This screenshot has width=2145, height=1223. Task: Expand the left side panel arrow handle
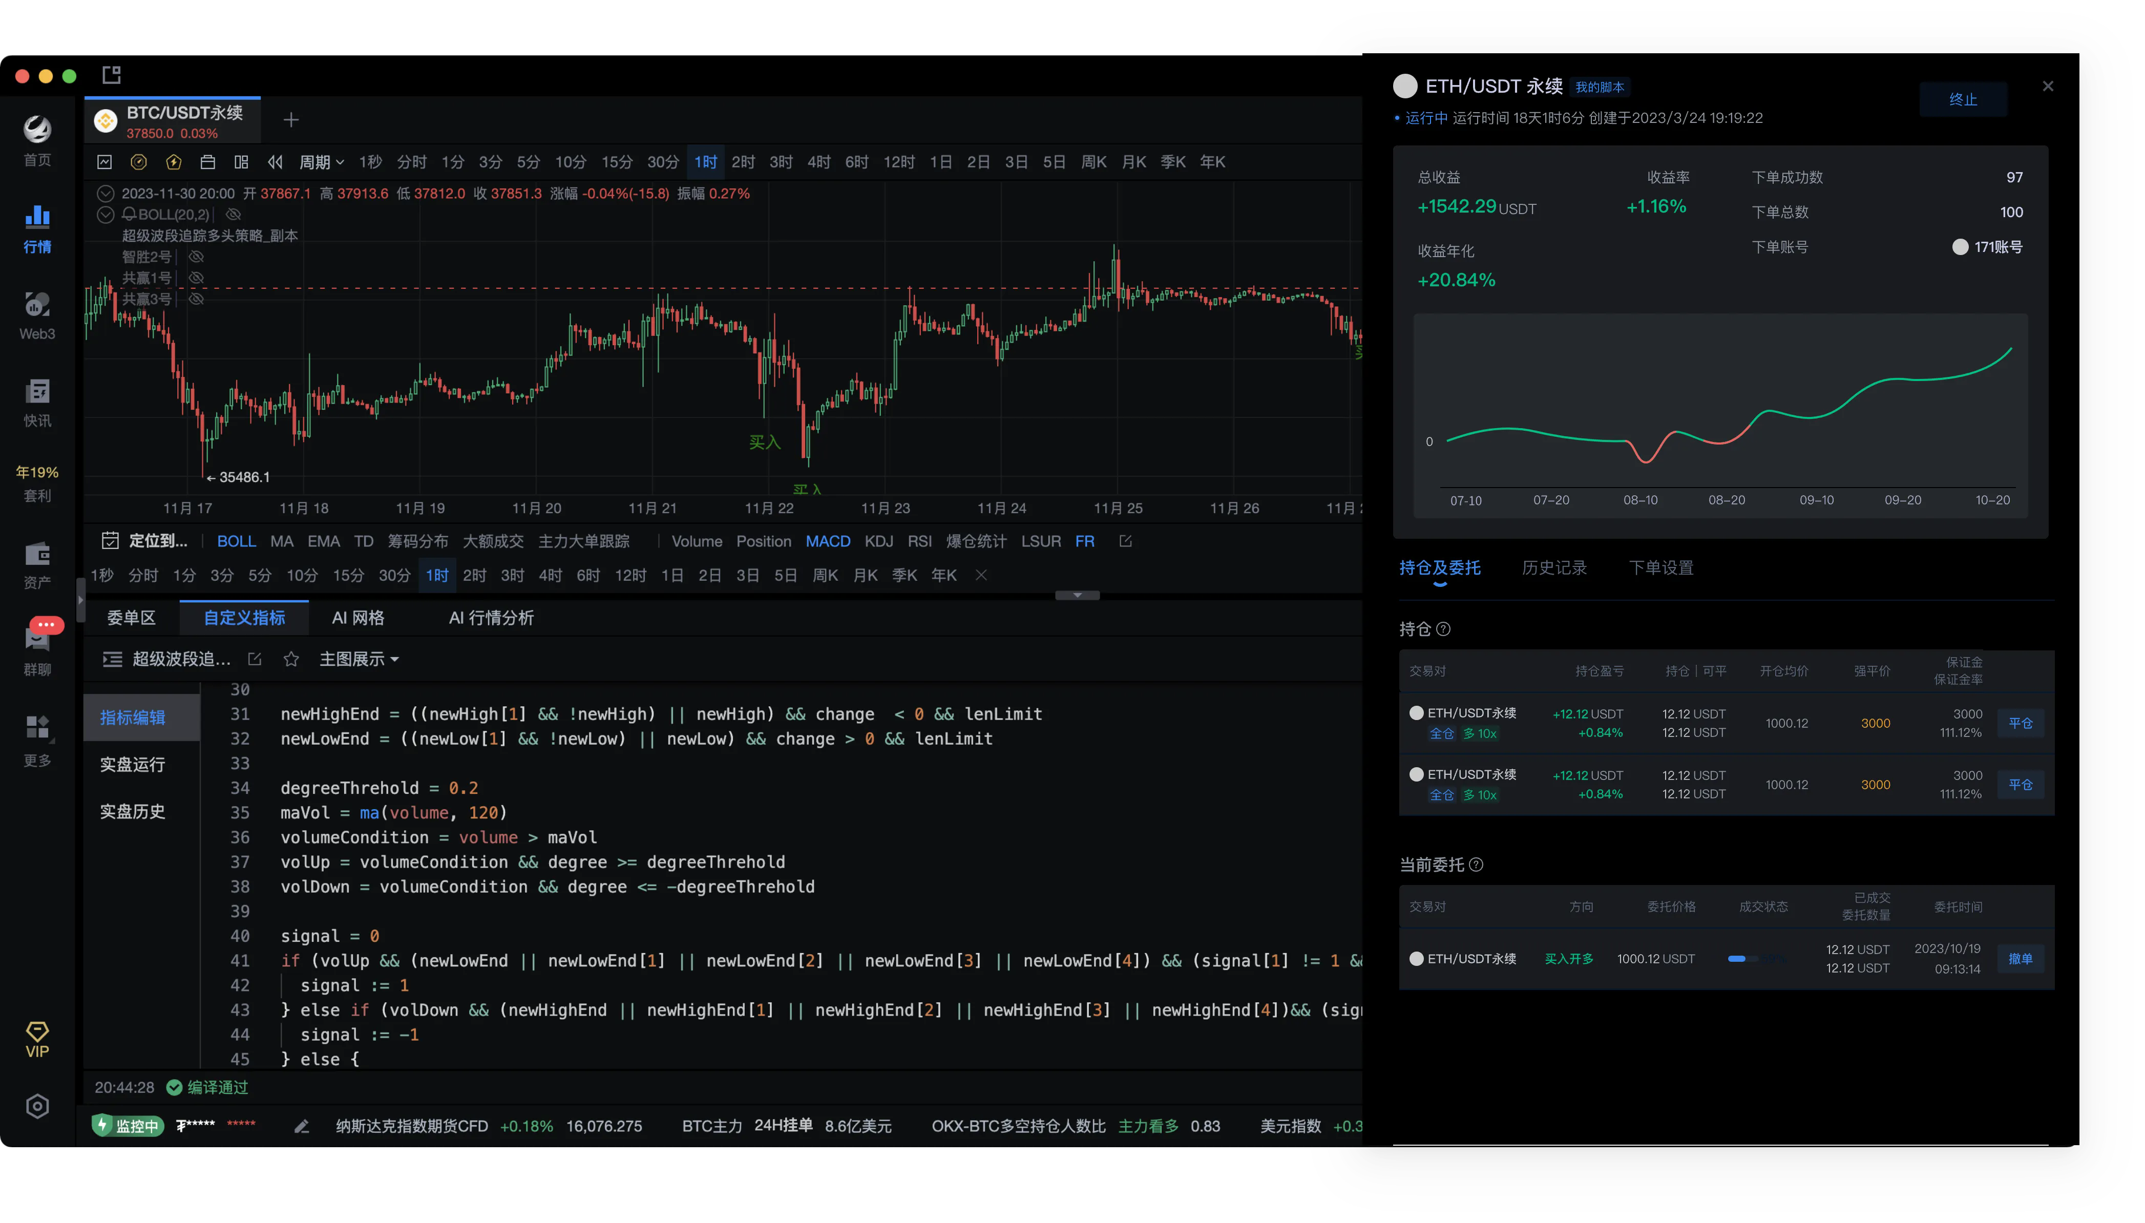click(x=80, y=599)
